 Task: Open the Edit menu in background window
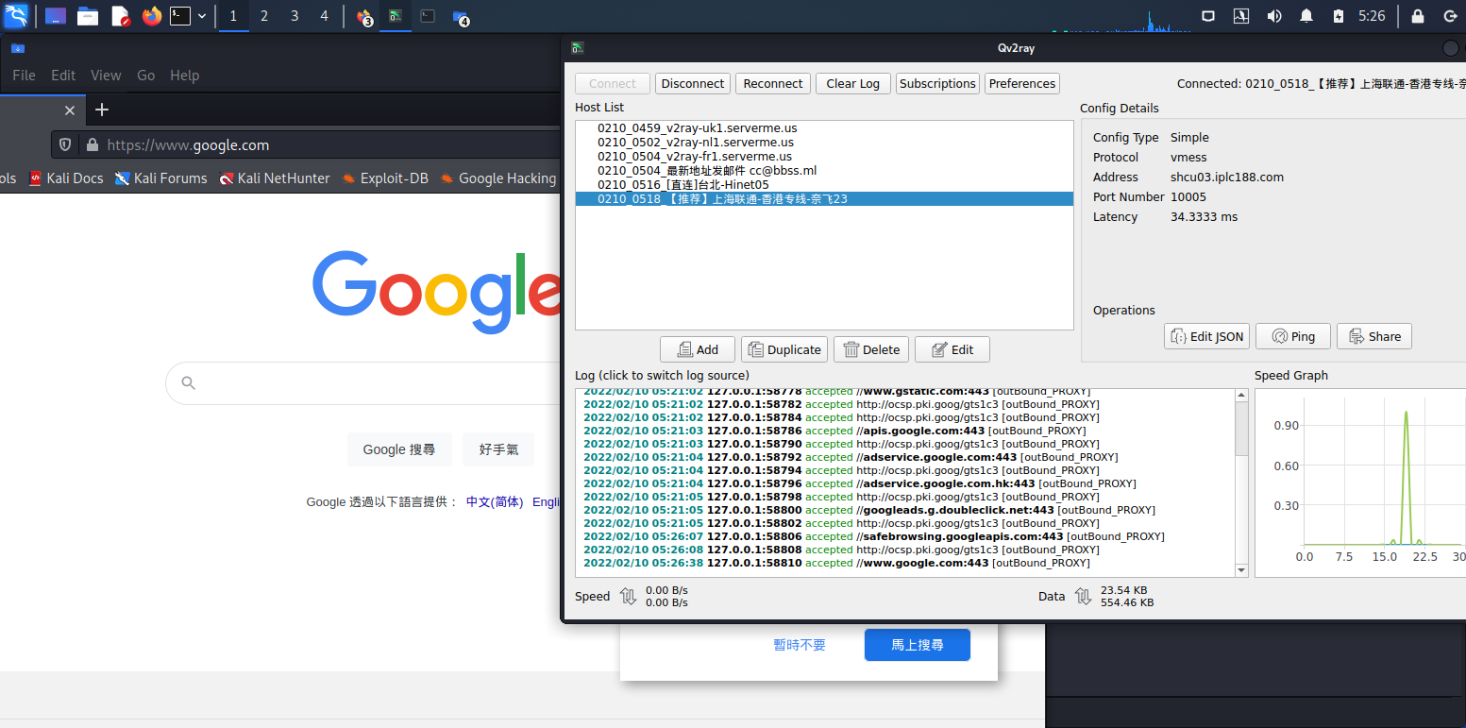pos(63,76)
